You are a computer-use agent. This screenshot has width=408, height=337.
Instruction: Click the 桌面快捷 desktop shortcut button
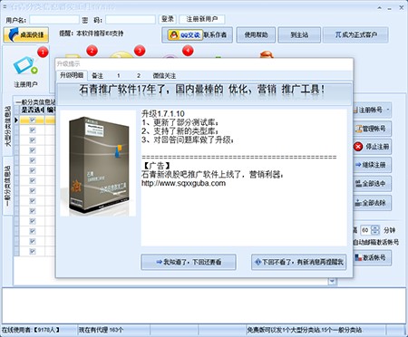tap(26, 34)
